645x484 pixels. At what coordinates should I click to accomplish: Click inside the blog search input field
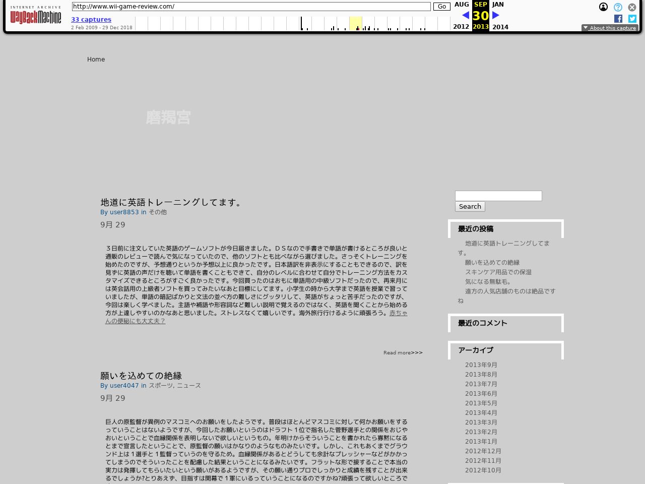point(498,196)
